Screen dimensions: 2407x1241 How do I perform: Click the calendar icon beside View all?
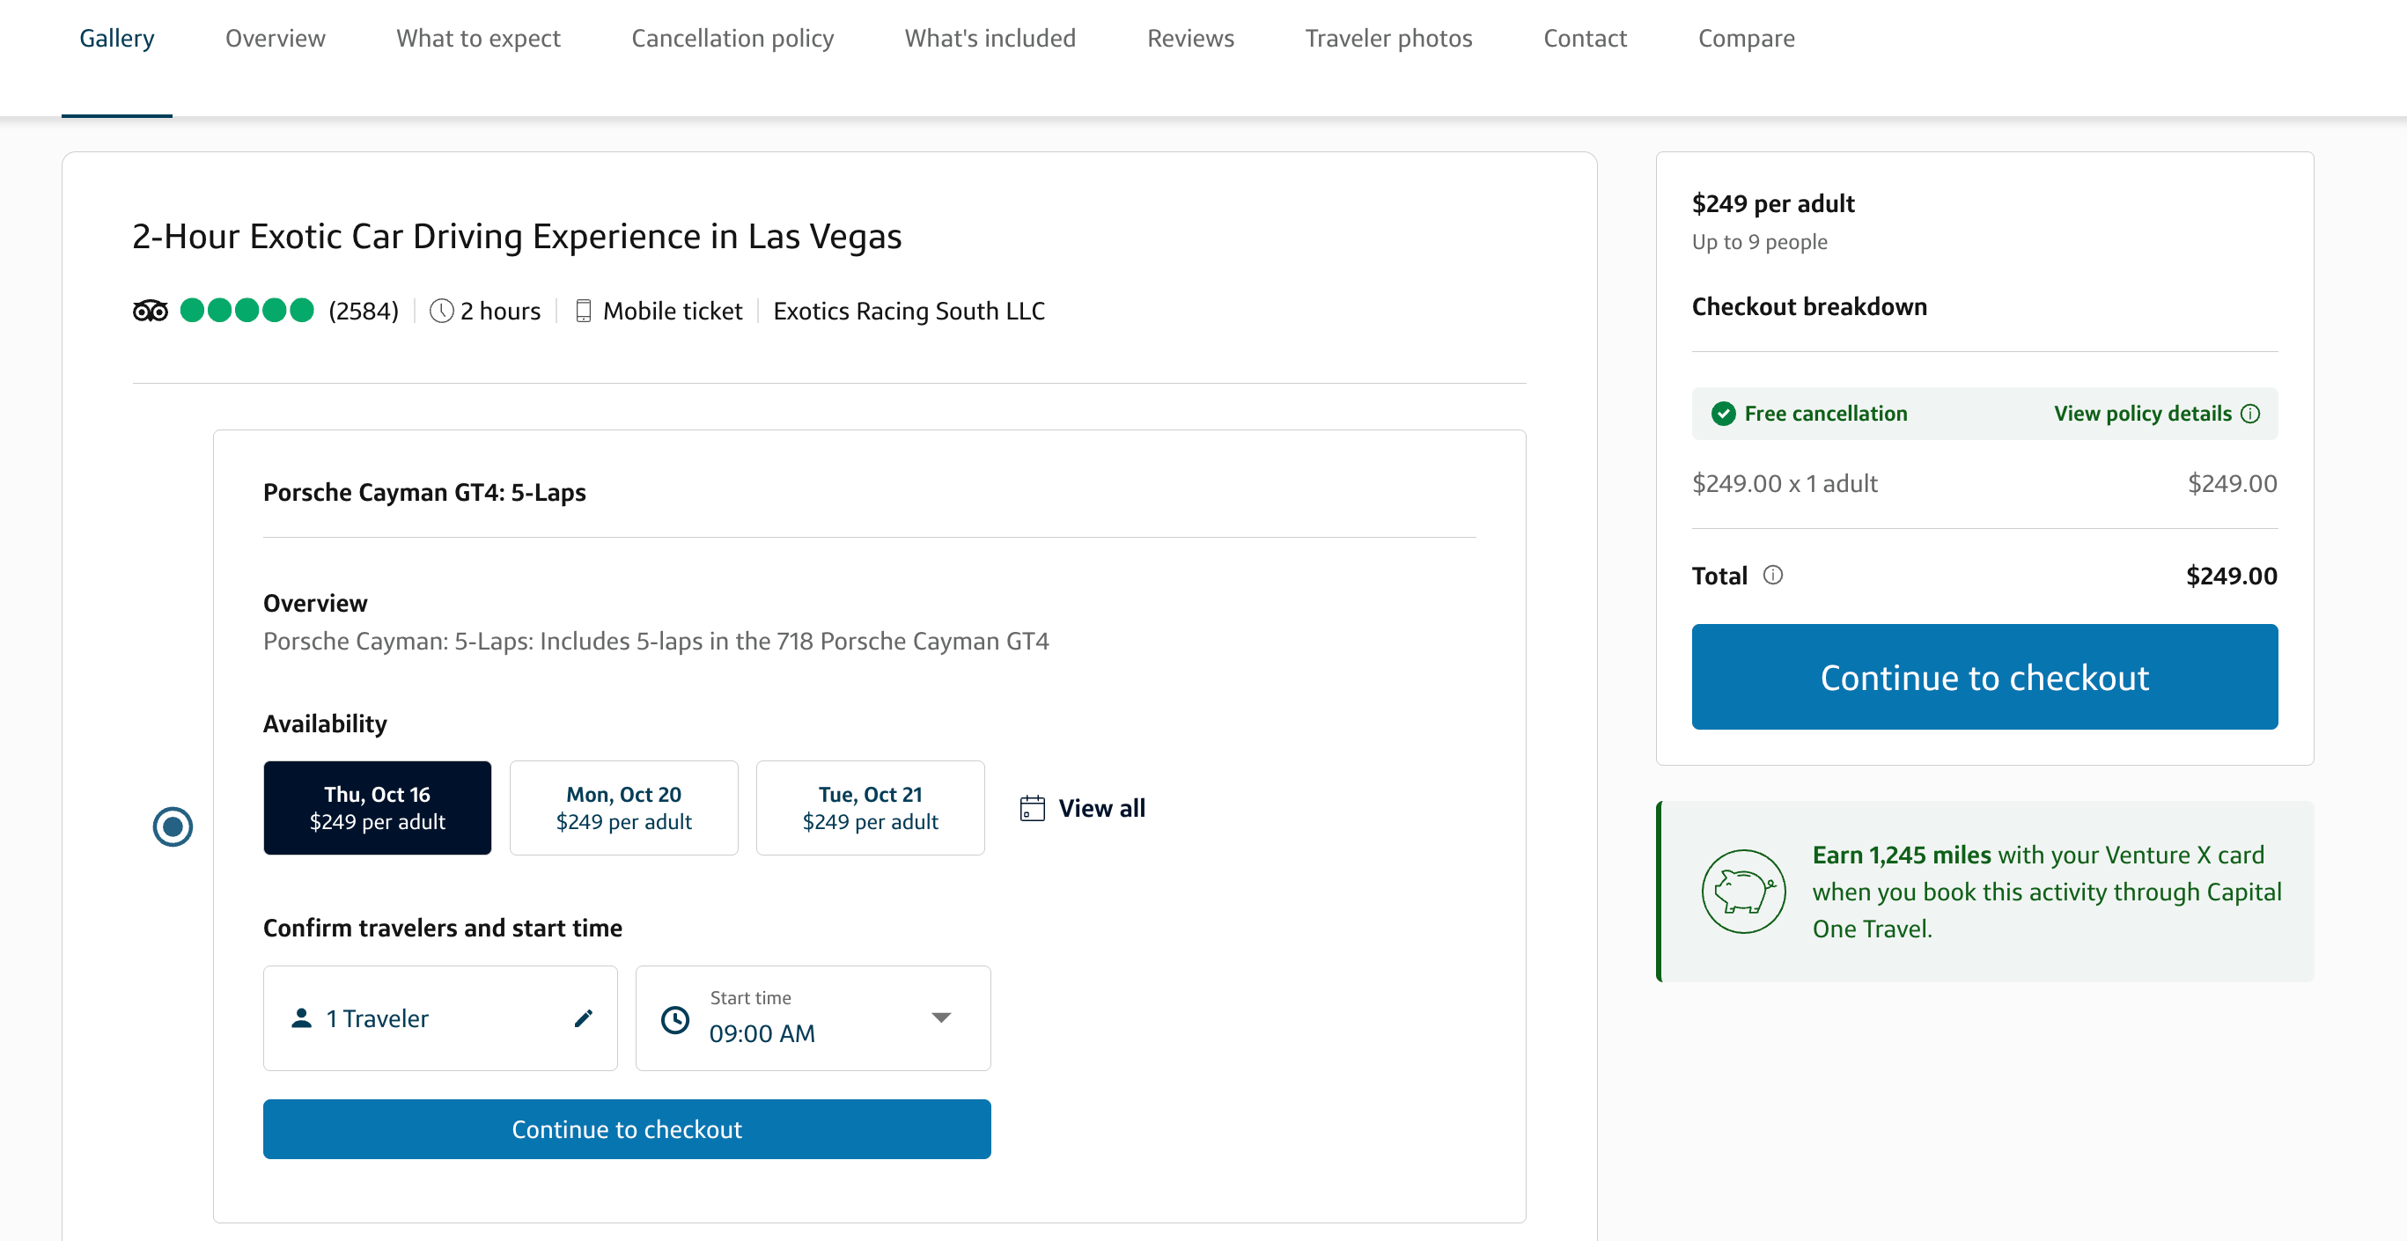pos(1032,808)
